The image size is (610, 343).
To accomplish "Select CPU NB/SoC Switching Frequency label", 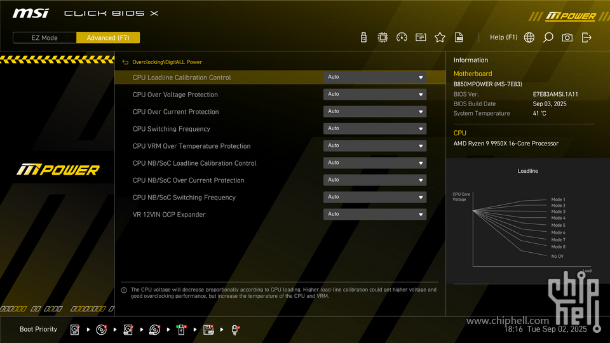I will coord(184,197).
